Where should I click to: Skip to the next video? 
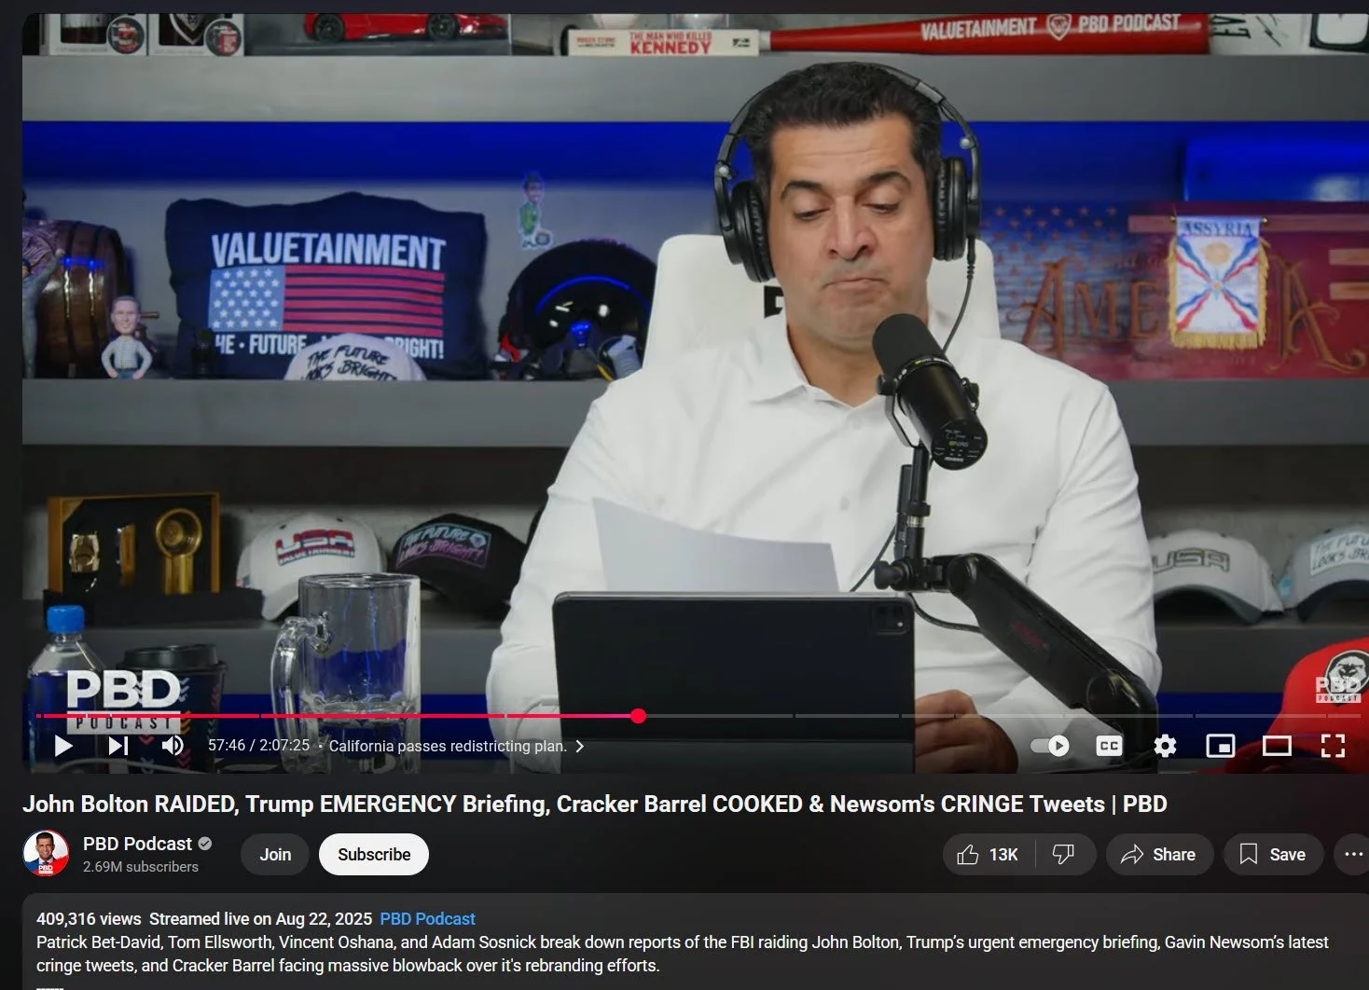(118, 746)
